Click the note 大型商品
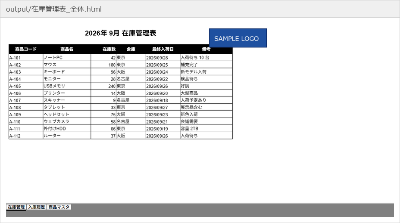The height and width of the screenshot is (223, 400). coord(206,93)
